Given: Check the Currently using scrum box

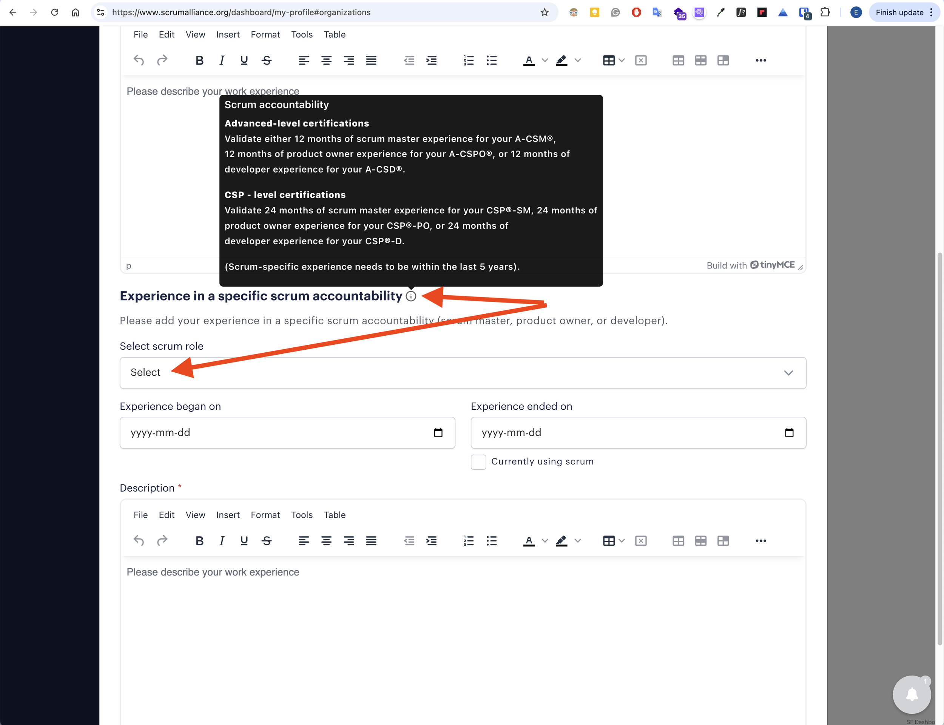Looking at the screenshot, I should pyautogui.click(x=478, y=462).
